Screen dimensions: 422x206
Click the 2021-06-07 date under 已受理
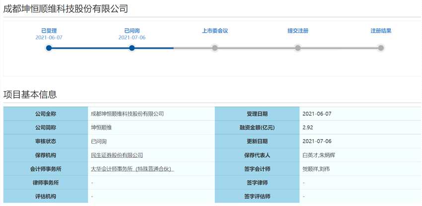[49, 38]
